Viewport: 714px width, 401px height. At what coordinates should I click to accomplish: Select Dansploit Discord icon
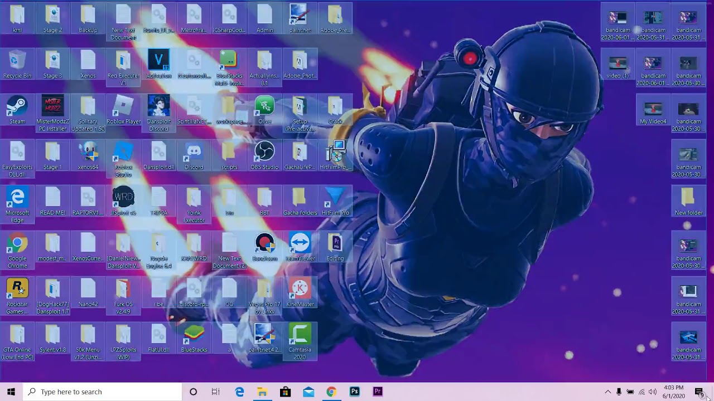click(x=158, y=114)
